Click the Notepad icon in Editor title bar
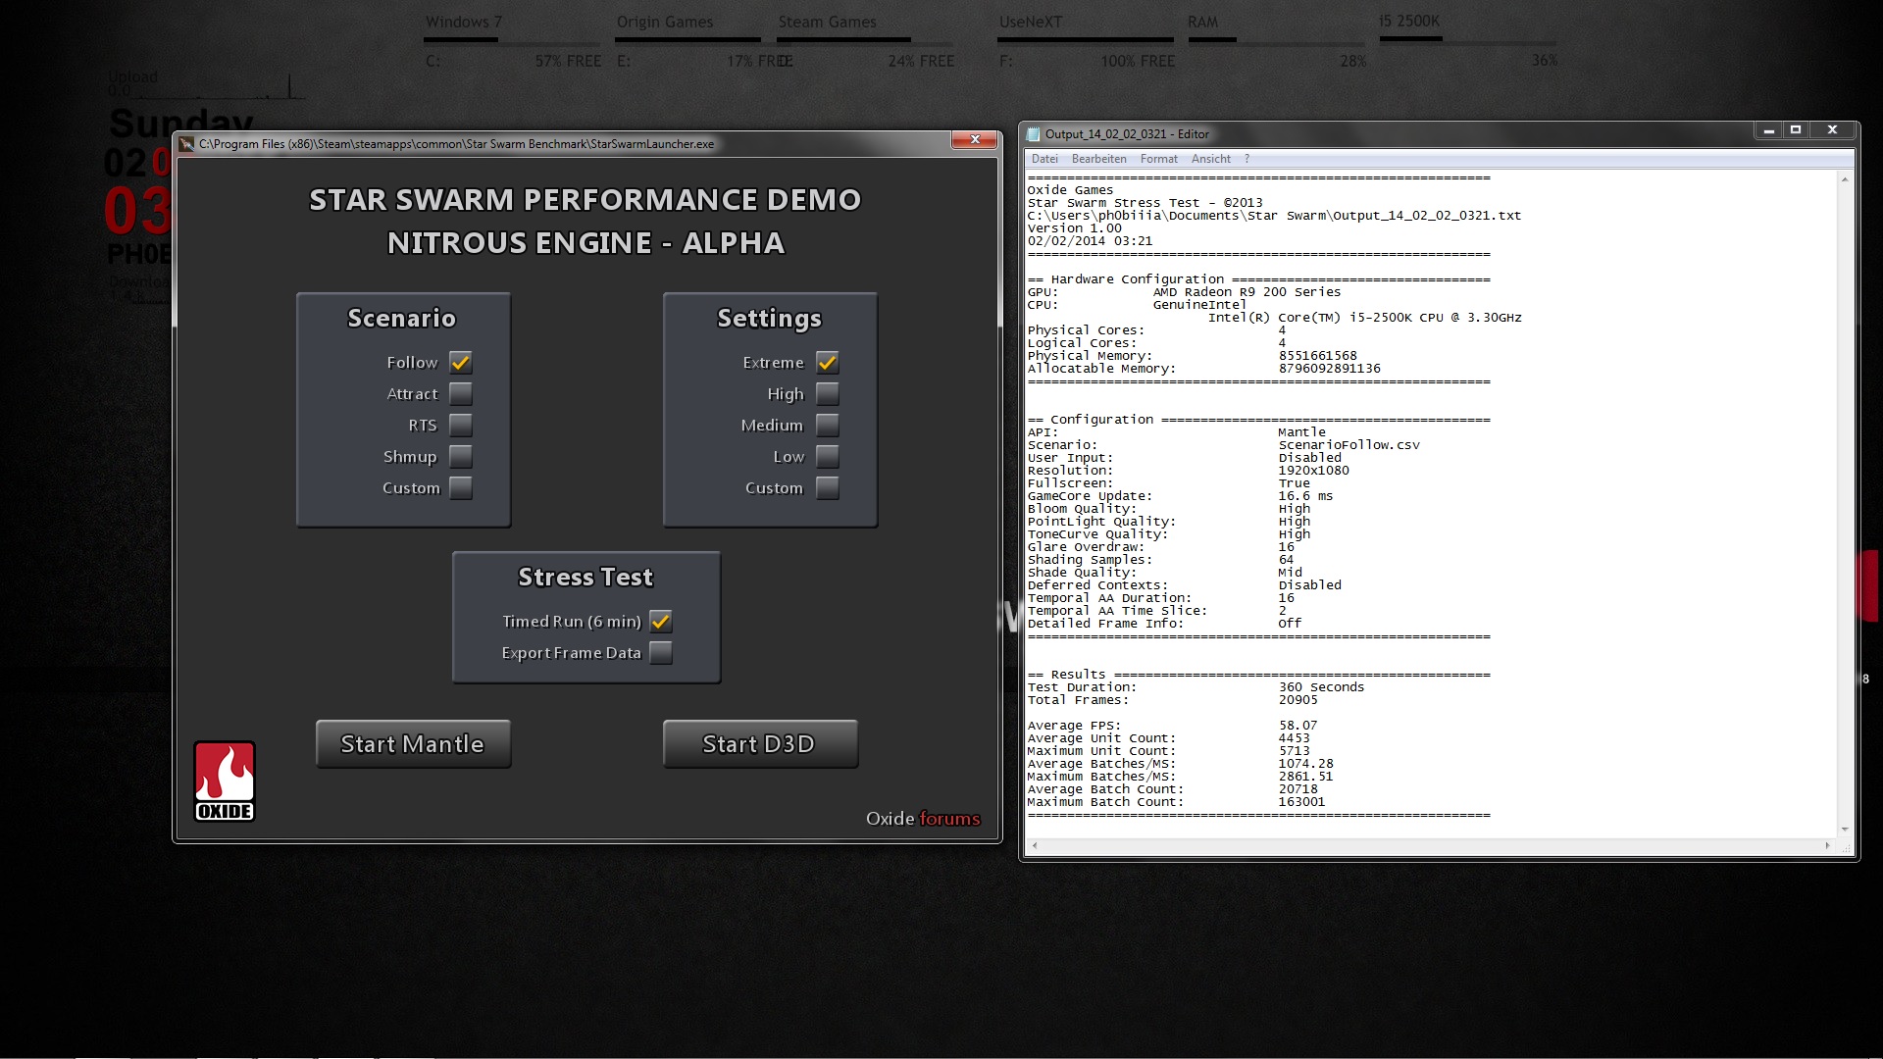The width and height of the screenshot is (1883, 1059). click(1033, 134)
